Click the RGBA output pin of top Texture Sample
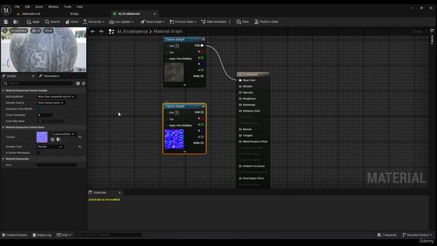 pos(202,76)
